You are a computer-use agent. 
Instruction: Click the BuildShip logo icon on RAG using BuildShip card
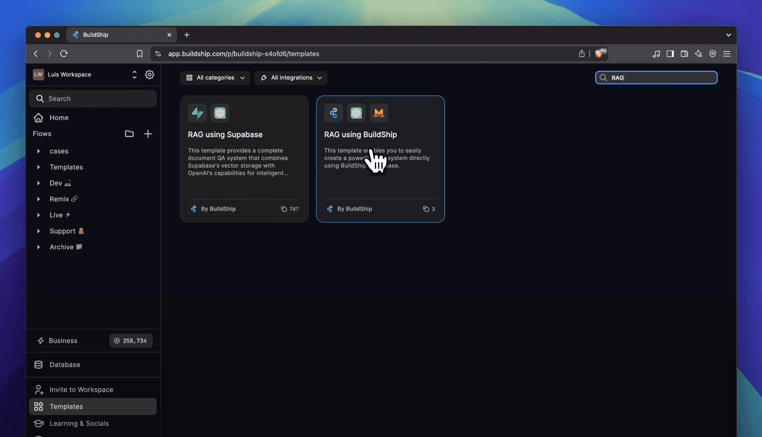coord(333,113)
